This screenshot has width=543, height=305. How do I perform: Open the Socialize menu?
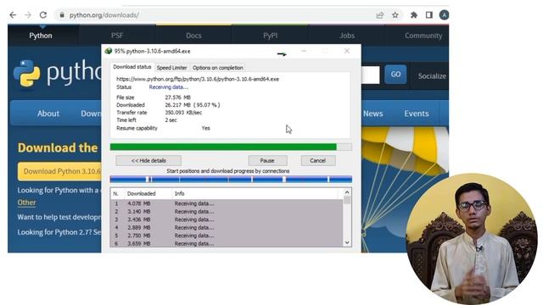point(432,76)
